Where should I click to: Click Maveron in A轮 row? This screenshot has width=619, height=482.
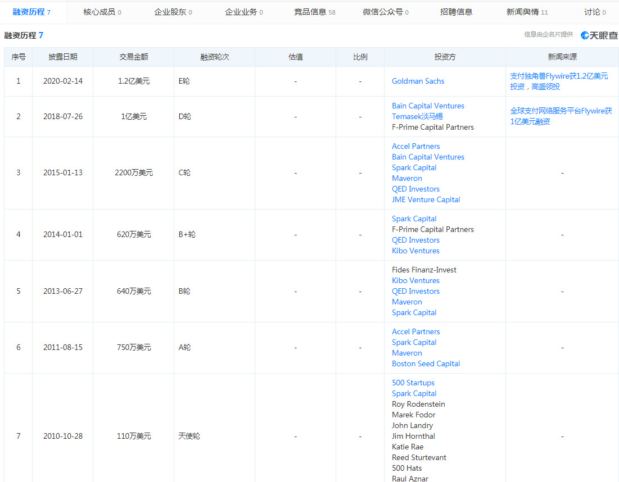tap(407, 353)
